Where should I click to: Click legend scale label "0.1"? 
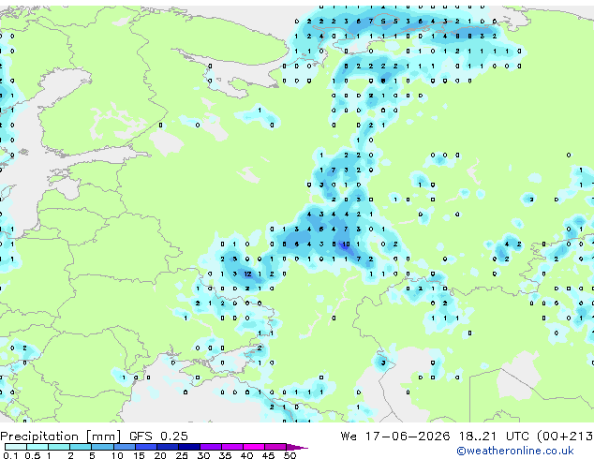10,455
